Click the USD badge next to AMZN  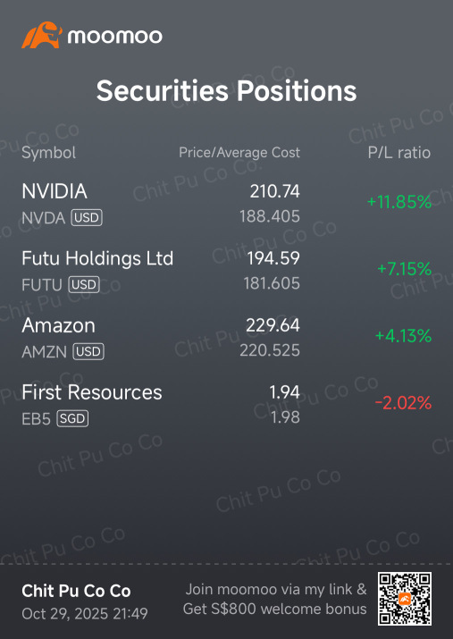coord(88,351)
